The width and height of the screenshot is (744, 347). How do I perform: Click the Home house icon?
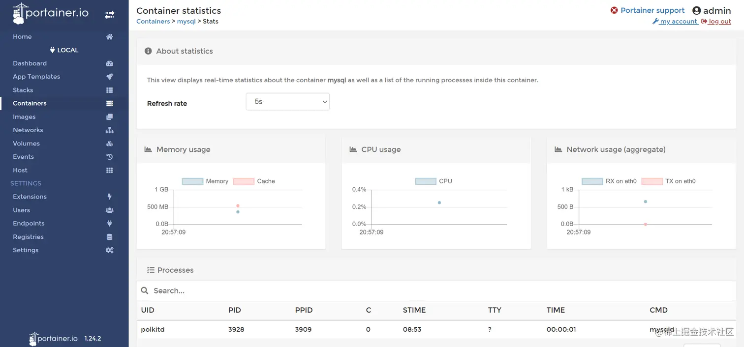109,37
